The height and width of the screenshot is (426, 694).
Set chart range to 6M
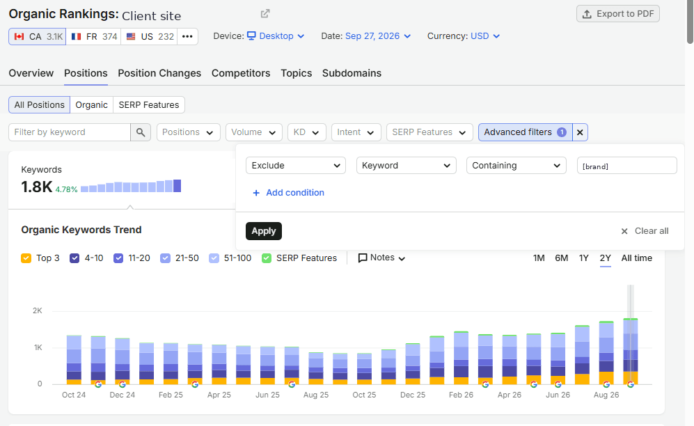click(x=561, y=258)
